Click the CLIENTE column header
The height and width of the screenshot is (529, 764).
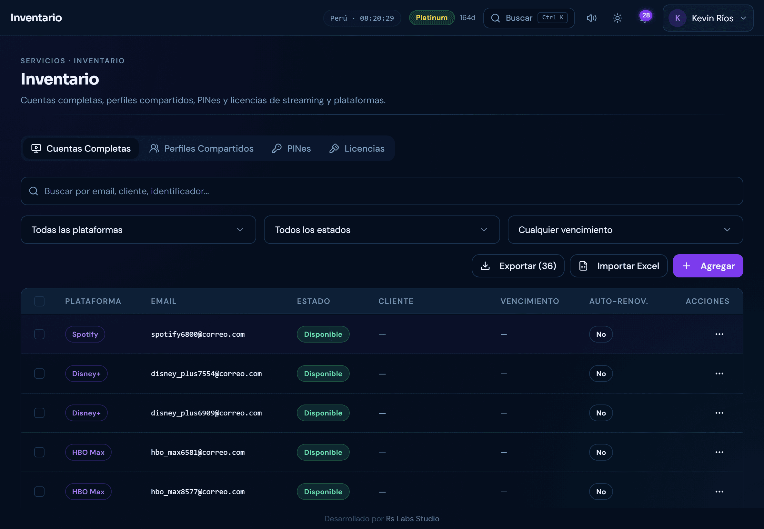point(396,301)
